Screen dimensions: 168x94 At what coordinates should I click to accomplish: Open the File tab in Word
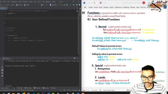[85, 7]
